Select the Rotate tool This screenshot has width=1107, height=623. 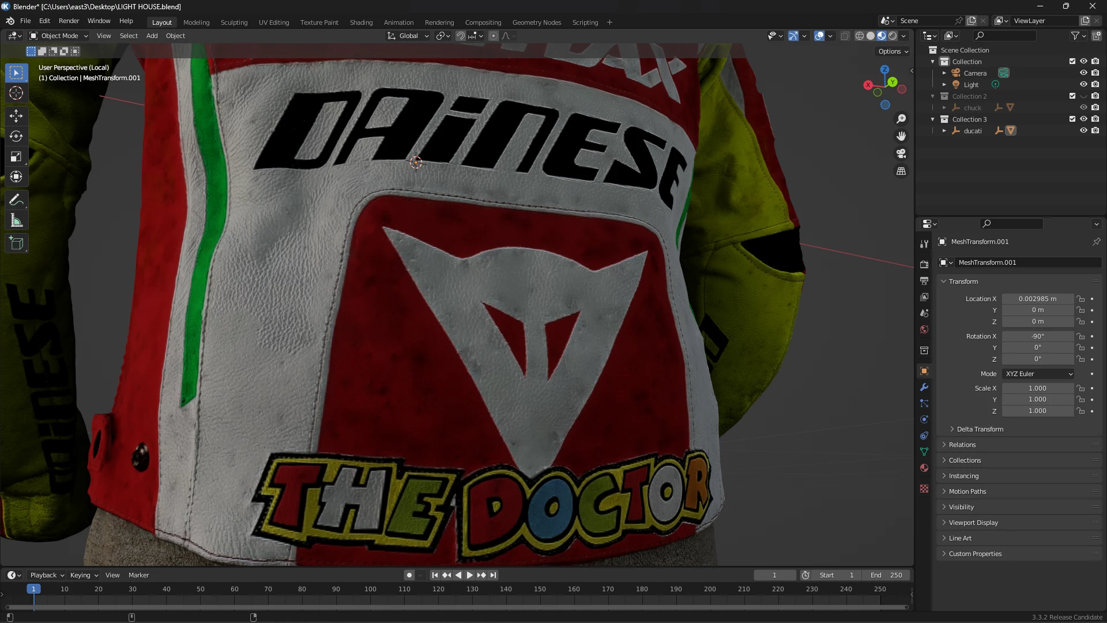click(x=16, y=137)
